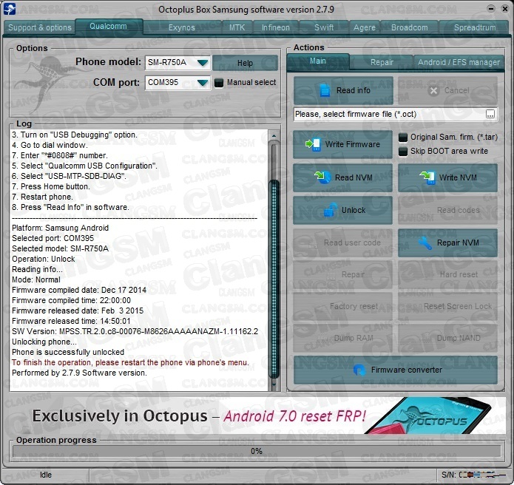Click the Write Firmware phone-arrow icon

coord(313,144)
